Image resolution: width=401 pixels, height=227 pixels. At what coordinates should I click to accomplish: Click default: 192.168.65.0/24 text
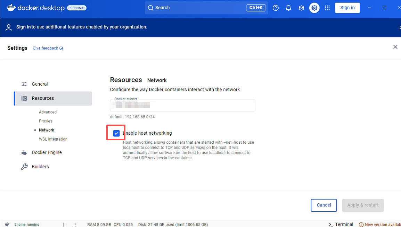pos(132,117)
